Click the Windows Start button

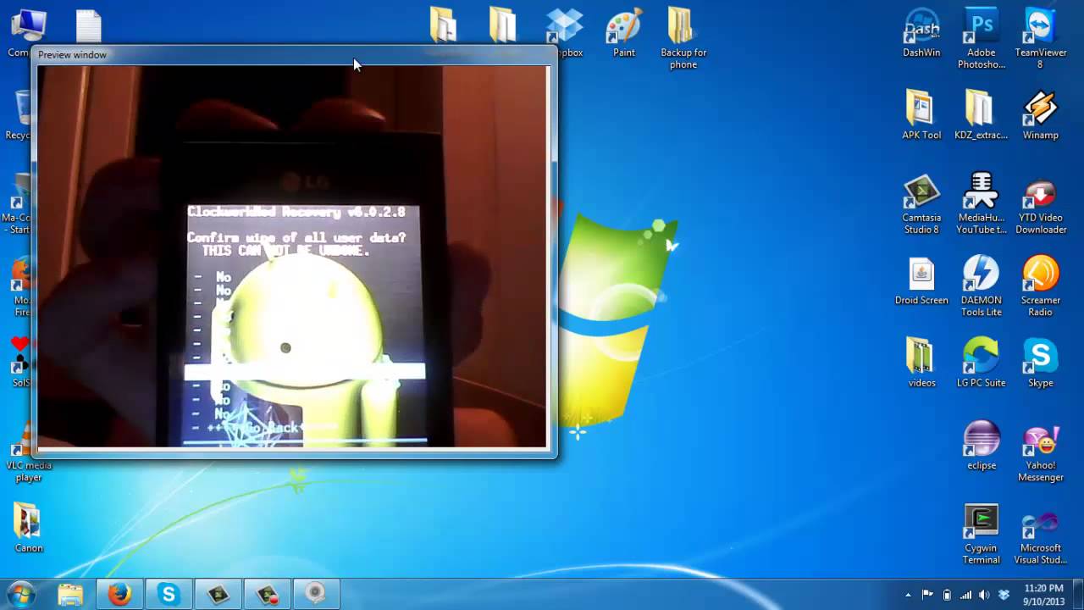(x=19, y=594)
